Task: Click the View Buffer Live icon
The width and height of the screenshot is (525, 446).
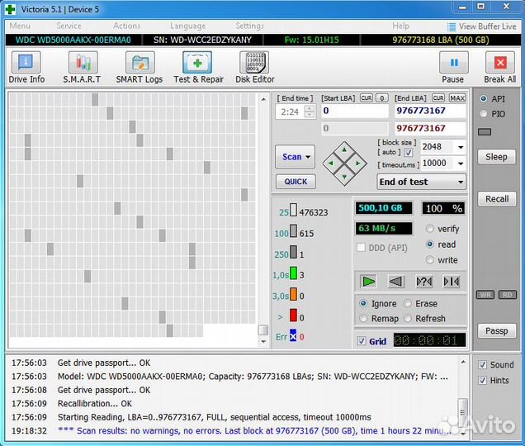Action: tap(452, 26)
